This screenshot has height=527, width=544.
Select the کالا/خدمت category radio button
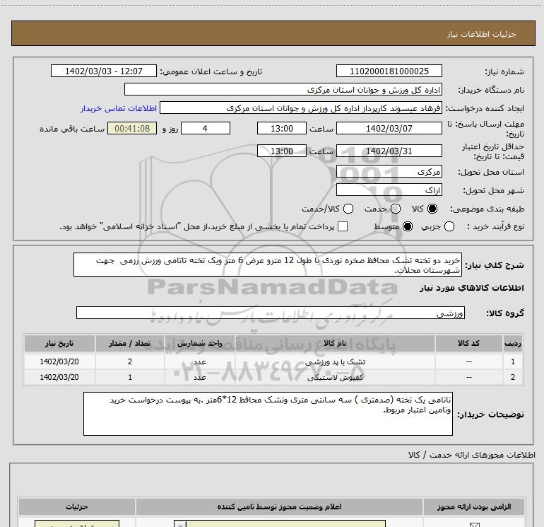coord(348,209)
